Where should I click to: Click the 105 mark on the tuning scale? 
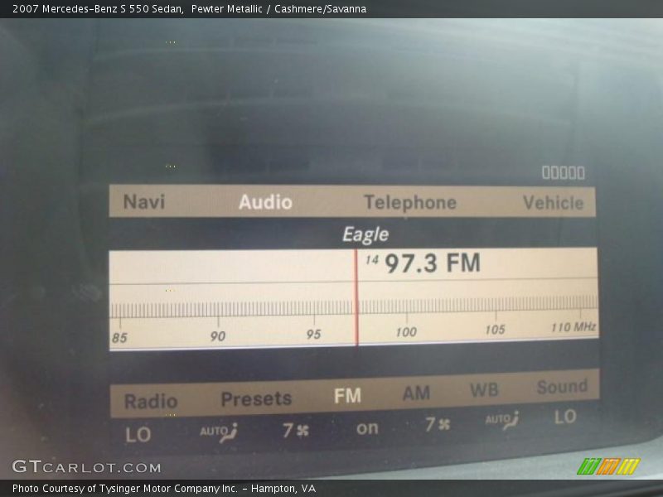click(495, 329)
